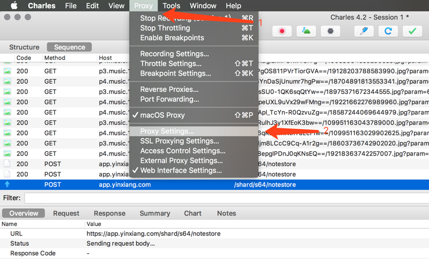Open the File menu
429x259 pixels.
[71, 6]
